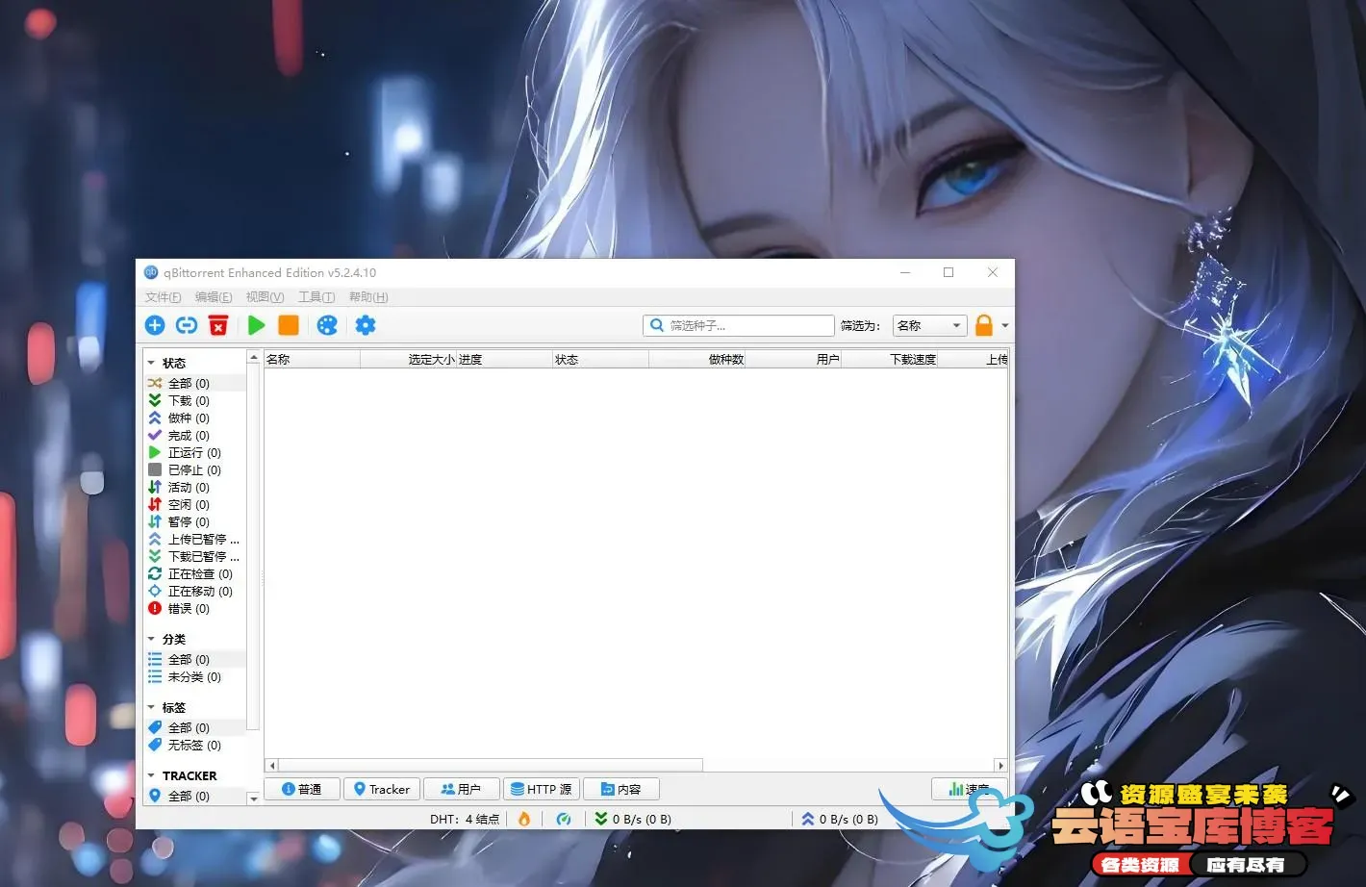Open the 筛选为 名称 combo box

click(x=929, y=325)
